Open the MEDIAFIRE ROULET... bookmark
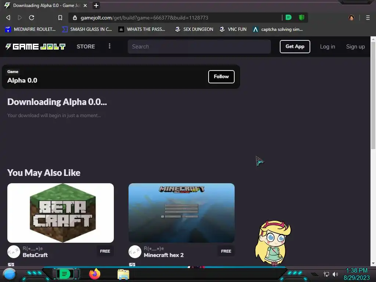Screen dimensions: 376x282 point(30,29)
